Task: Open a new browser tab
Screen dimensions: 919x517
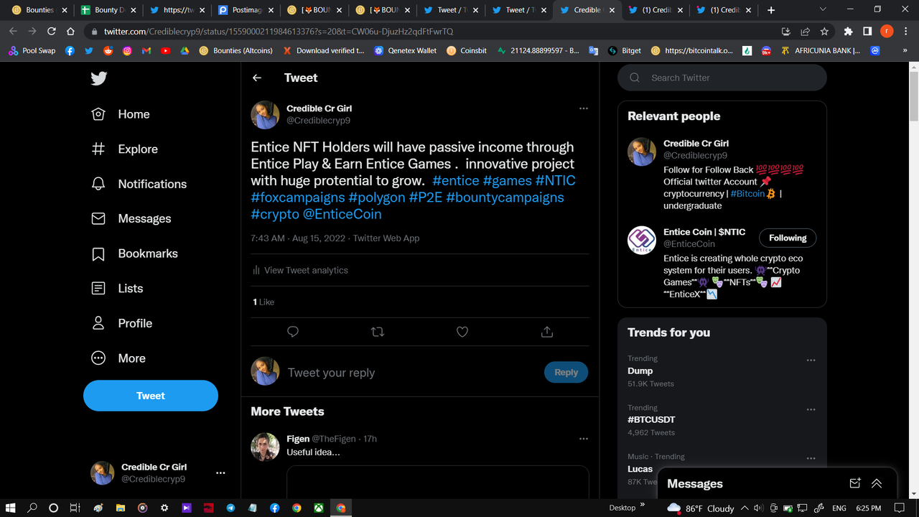Action: 771,10
